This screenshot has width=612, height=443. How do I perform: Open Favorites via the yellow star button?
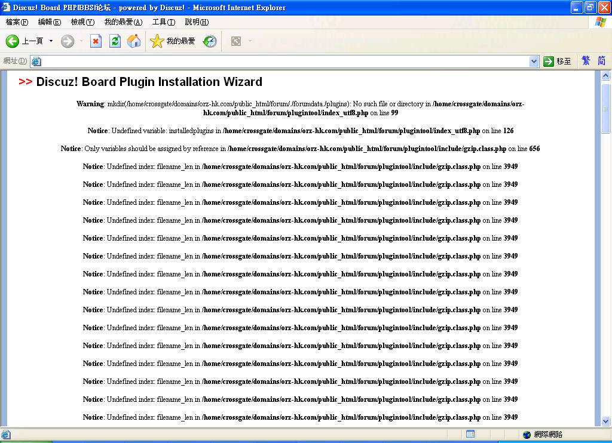(x=172, y=41)
